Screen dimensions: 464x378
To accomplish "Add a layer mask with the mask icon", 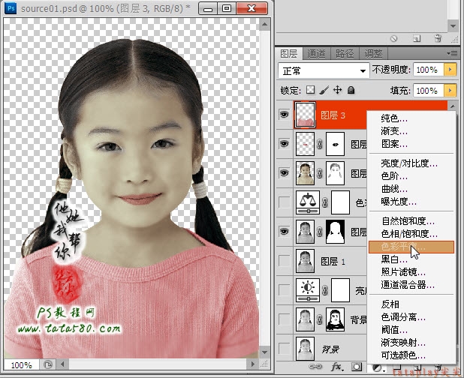I will coord(357,367).
